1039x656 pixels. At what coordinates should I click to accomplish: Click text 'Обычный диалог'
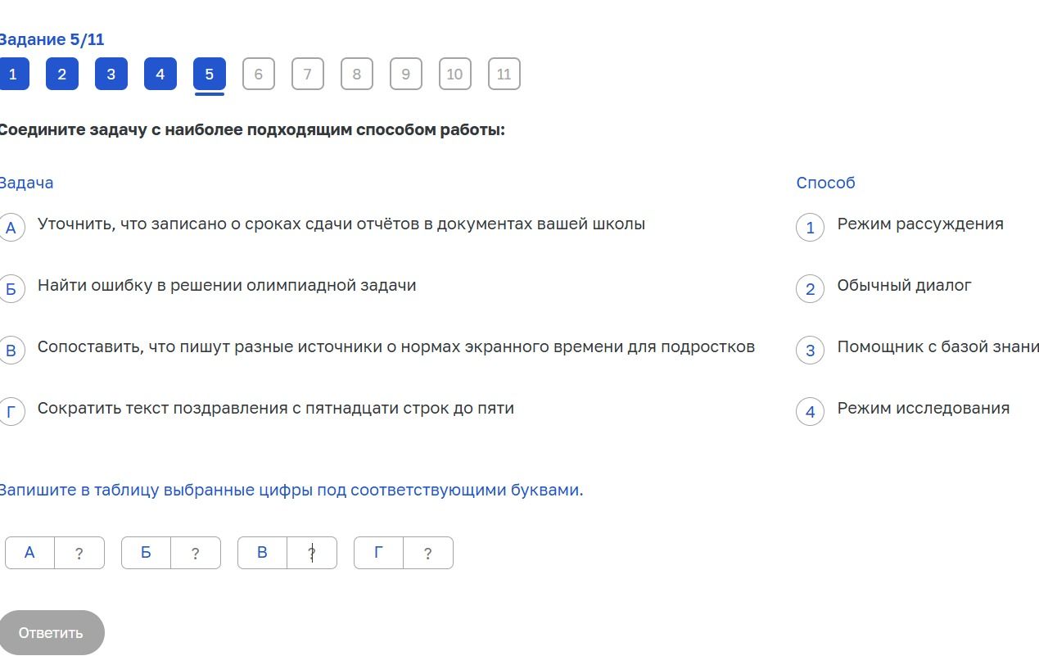click(x=904, y=286)
